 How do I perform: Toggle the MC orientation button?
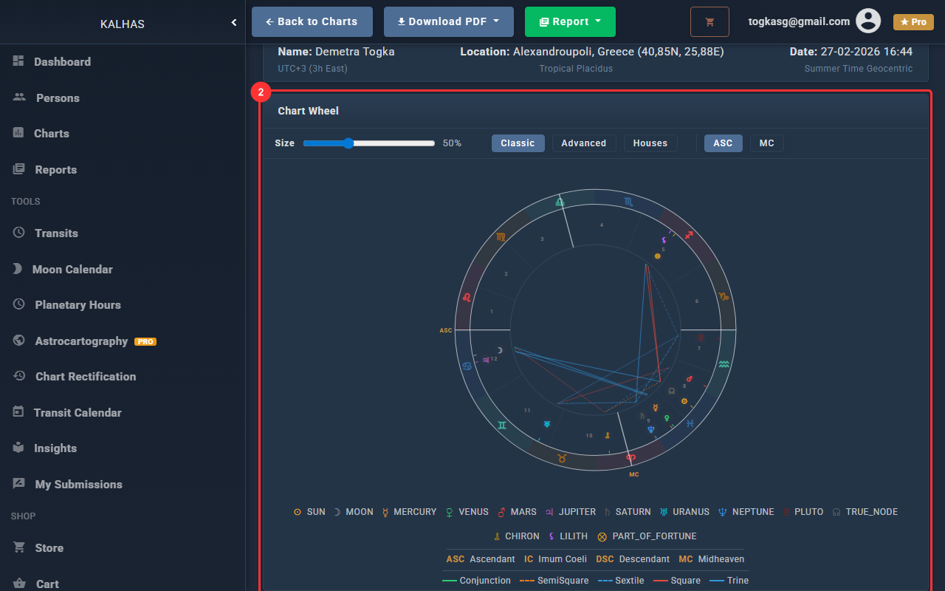coord(766,143)
